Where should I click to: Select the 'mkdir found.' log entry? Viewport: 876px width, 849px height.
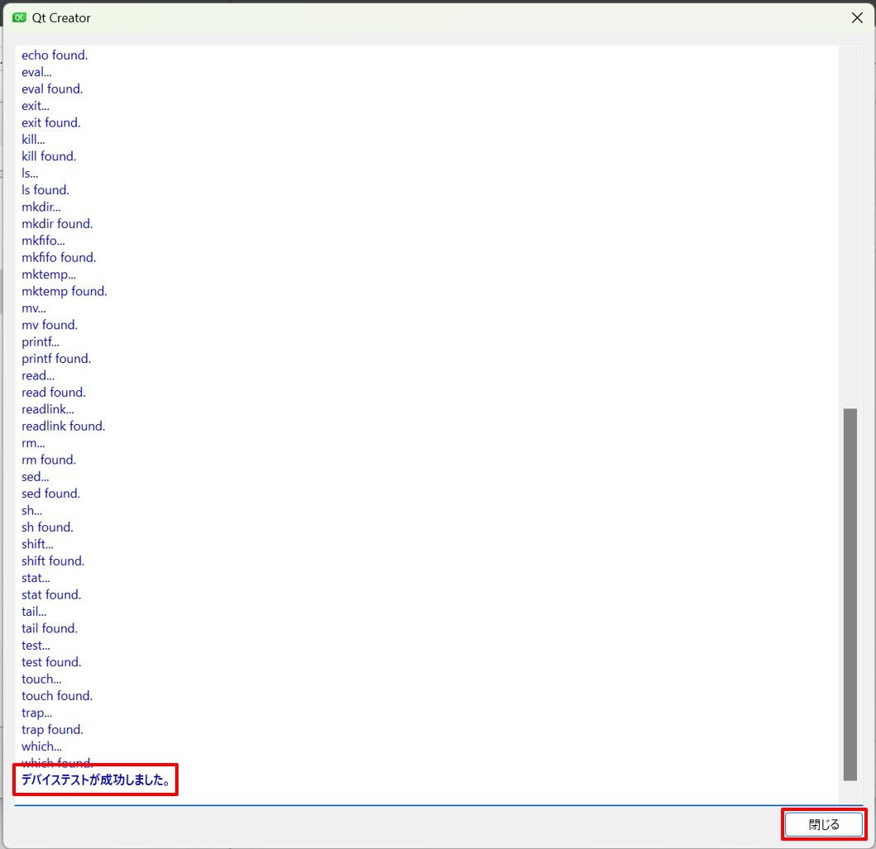click(x=57, y=224)
